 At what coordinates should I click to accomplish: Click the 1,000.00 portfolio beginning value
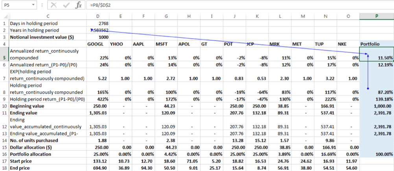click(x=377, y=106)
